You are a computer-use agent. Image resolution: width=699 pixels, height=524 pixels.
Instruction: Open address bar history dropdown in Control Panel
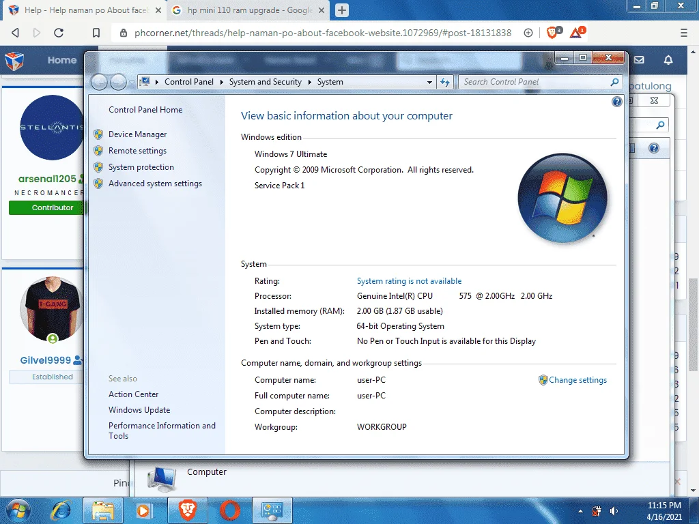point(429,82)
